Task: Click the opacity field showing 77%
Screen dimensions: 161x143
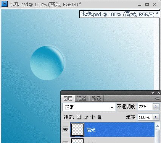Action: 145,107
